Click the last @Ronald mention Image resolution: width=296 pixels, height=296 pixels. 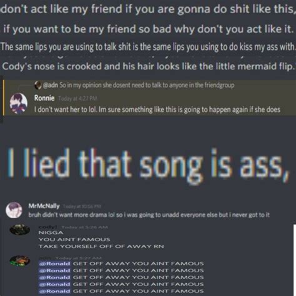(x=55, y=291)
